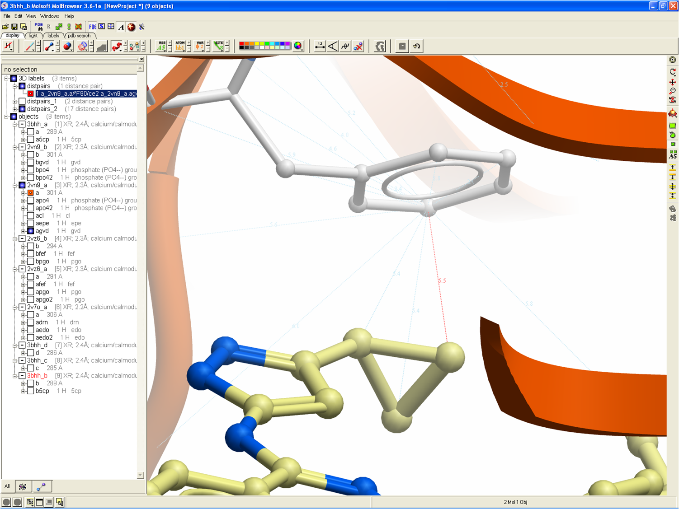Toggle the FOG depth effect icon
Screen dimensions: 679x509
point(92,27)
